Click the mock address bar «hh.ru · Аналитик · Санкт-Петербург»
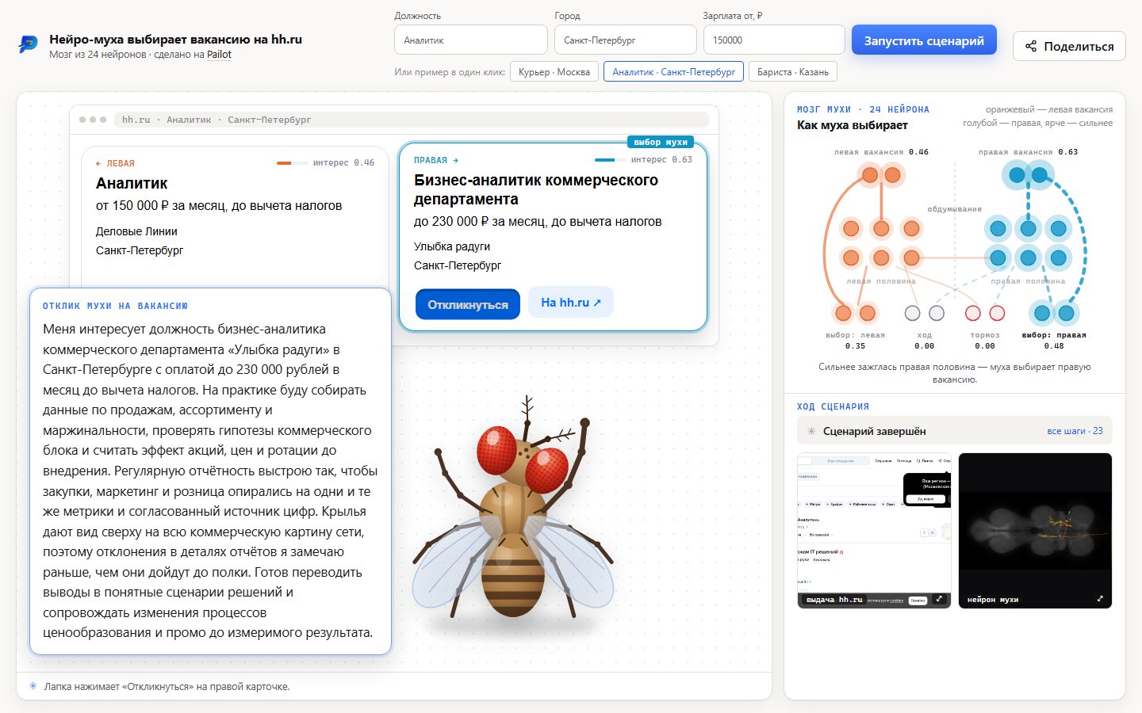The width and height of the screenshot is (1142, 713). coord(412,120)
